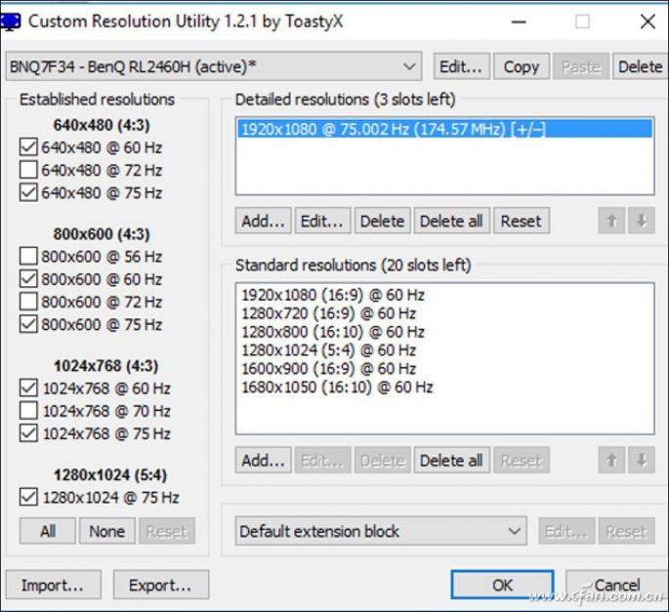Enable 640x480 @ 72 Hz checkbox

[28, 170]
